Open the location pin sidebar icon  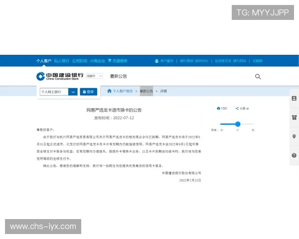point(294,136)
